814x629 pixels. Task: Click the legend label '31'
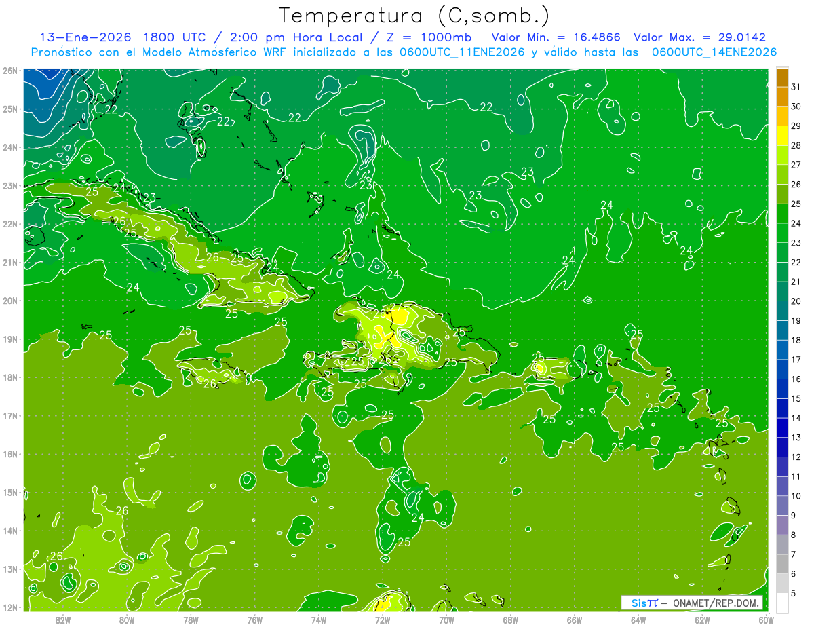[796, 87]
